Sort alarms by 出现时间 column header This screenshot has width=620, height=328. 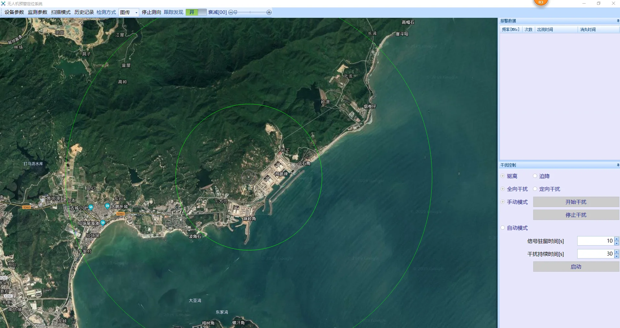tap(556, 29)
